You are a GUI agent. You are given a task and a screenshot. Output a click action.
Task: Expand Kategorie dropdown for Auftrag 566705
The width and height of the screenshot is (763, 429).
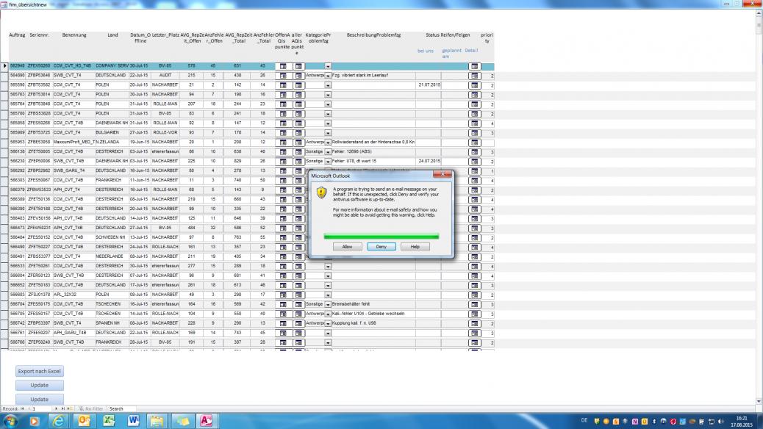coord(328,314)
